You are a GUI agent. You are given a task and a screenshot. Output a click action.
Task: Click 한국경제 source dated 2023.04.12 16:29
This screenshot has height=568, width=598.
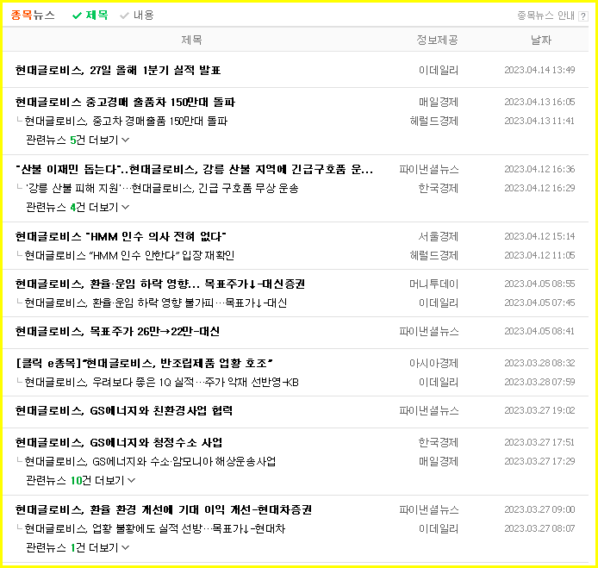tap(439, 188)
